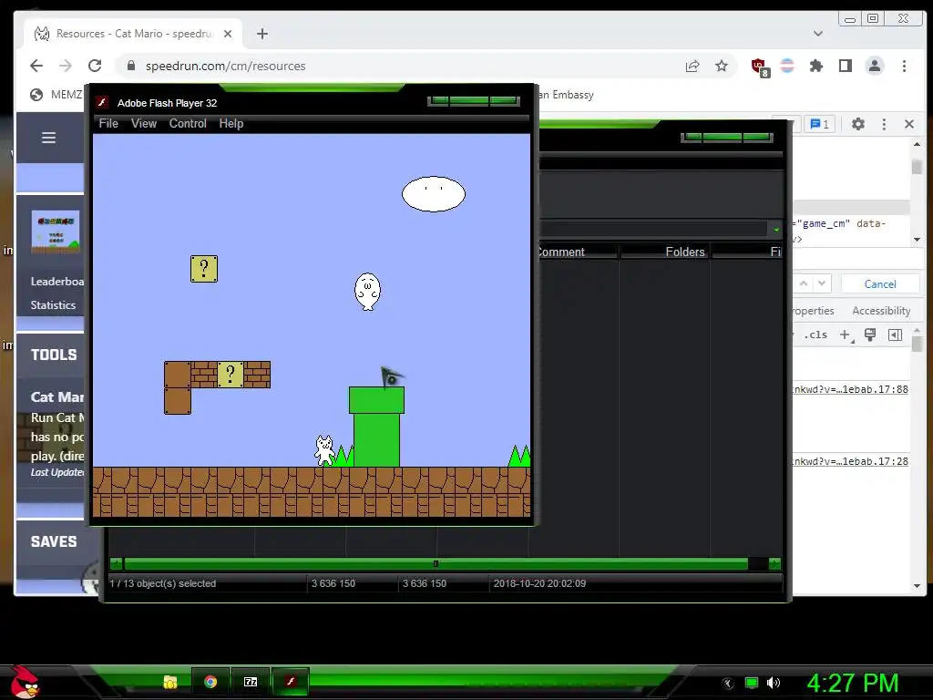Screen dimensions: 933x700
Task: Toggle the computed styles sidebar icon
Action: click(895, 335)
